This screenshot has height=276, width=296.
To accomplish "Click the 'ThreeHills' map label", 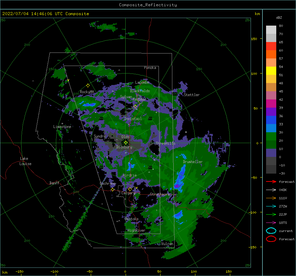I will [x=165, y=143].
